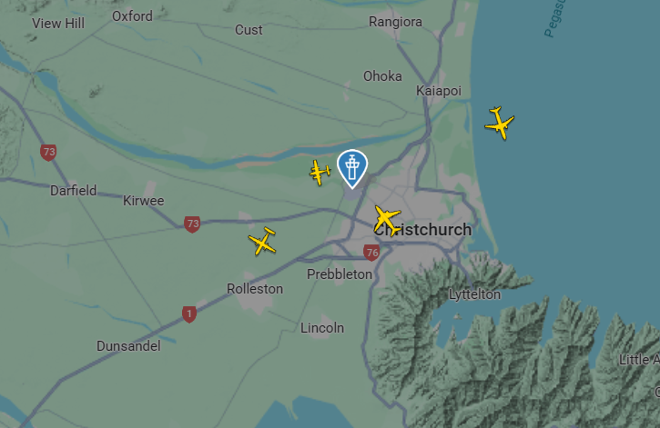The height and width of the screenshot is (428, 660).
Task: Click the Dunsandel town label
Action: (x=128, y=346)
